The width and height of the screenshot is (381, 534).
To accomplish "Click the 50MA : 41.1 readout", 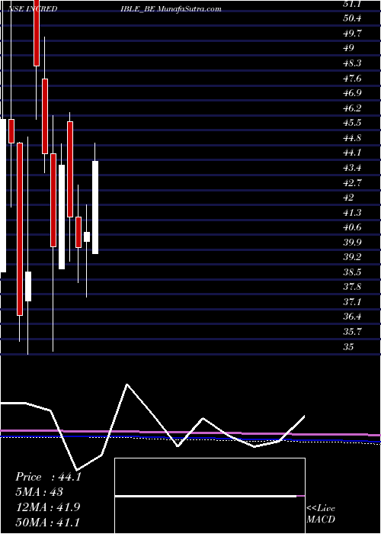I will (x=48, y=522).
